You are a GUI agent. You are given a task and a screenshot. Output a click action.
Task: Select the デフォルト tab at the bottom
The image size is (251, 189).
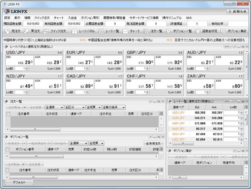(x=19, y=182)
